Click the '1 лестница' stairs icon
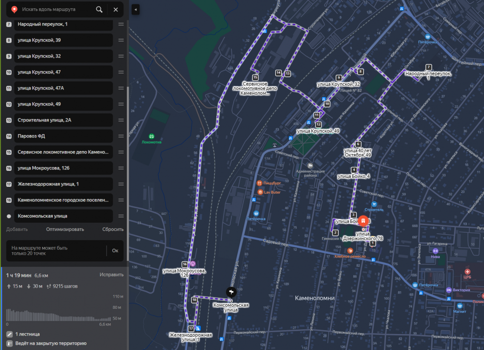 coord(10,334)
